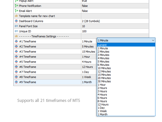Pick '1 Hour' in dropdown list
Screen dimensions: 162x122
coord(126,85)
